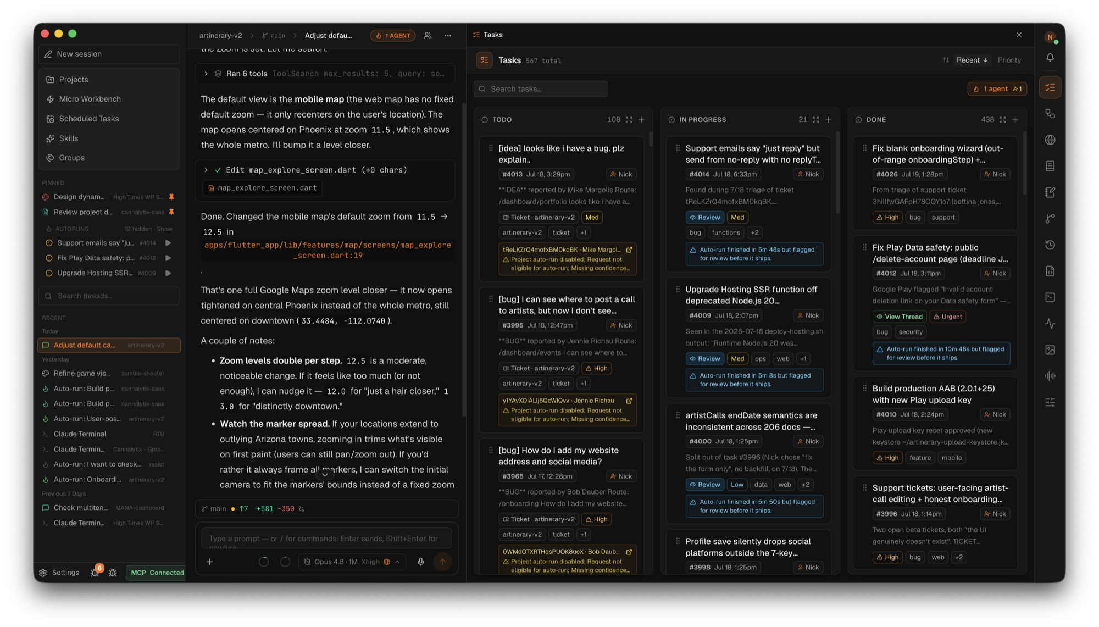Open Projects in the sidebar
Screen dimensions: 1099x627
(109, 80)
